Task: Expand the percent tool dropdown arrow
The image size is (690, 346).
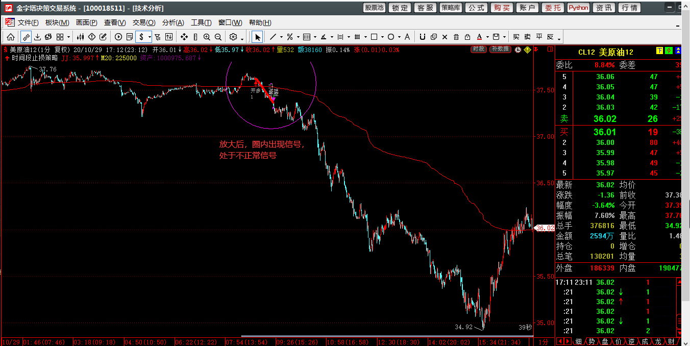Action: pos(298,37)
